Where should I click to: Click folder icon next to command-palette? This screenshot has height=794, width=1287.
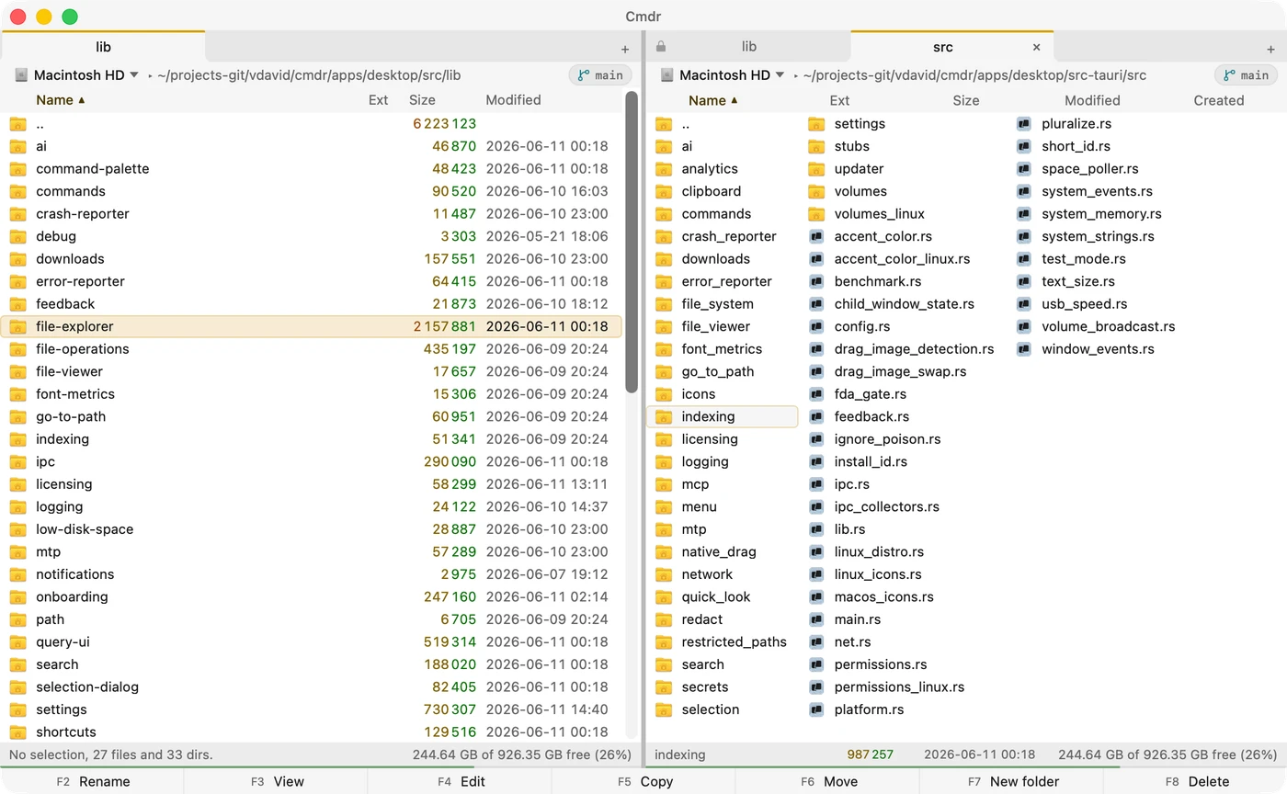[18, 169]
